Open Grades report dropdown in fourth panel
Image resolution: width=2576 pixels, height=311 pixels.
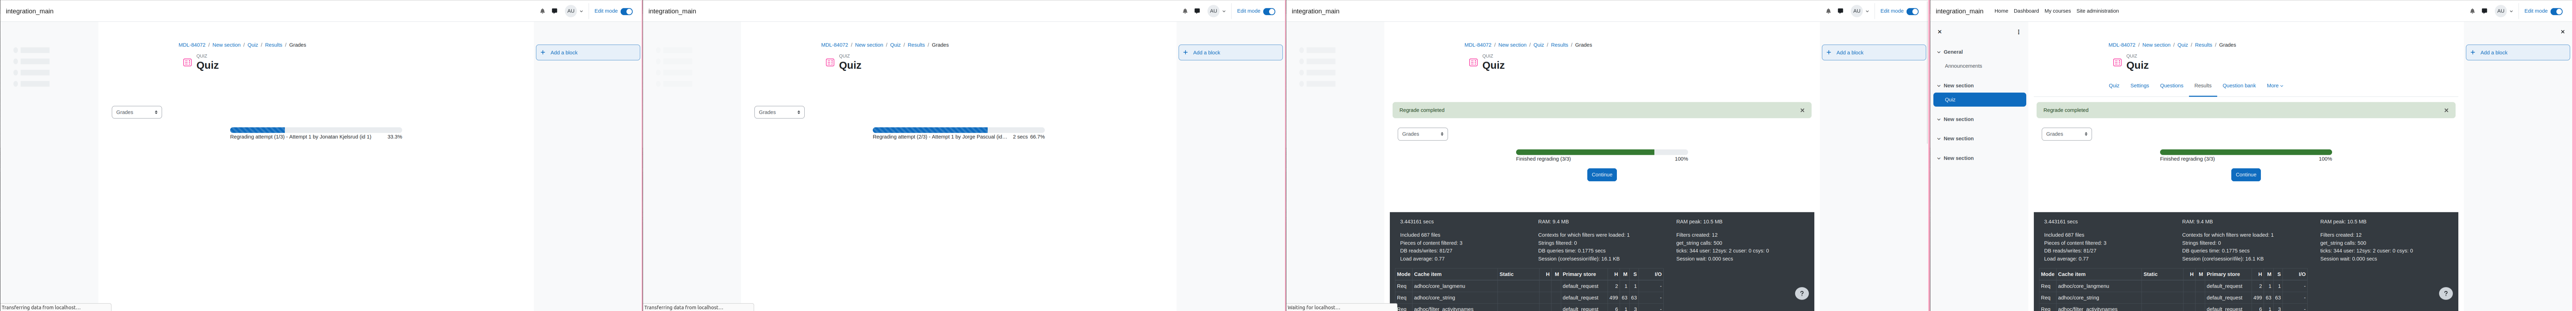coord(2066,134)
